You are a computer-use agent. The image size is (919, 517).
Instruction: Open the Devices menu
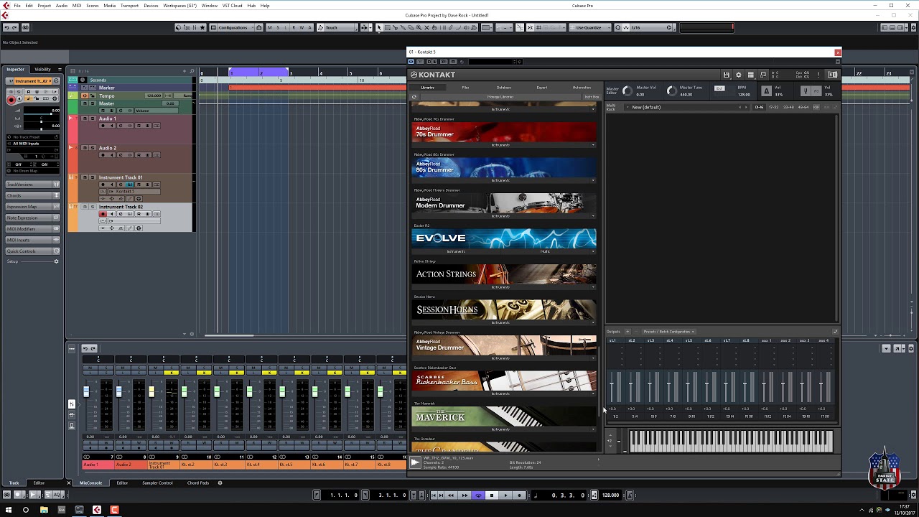151,5
